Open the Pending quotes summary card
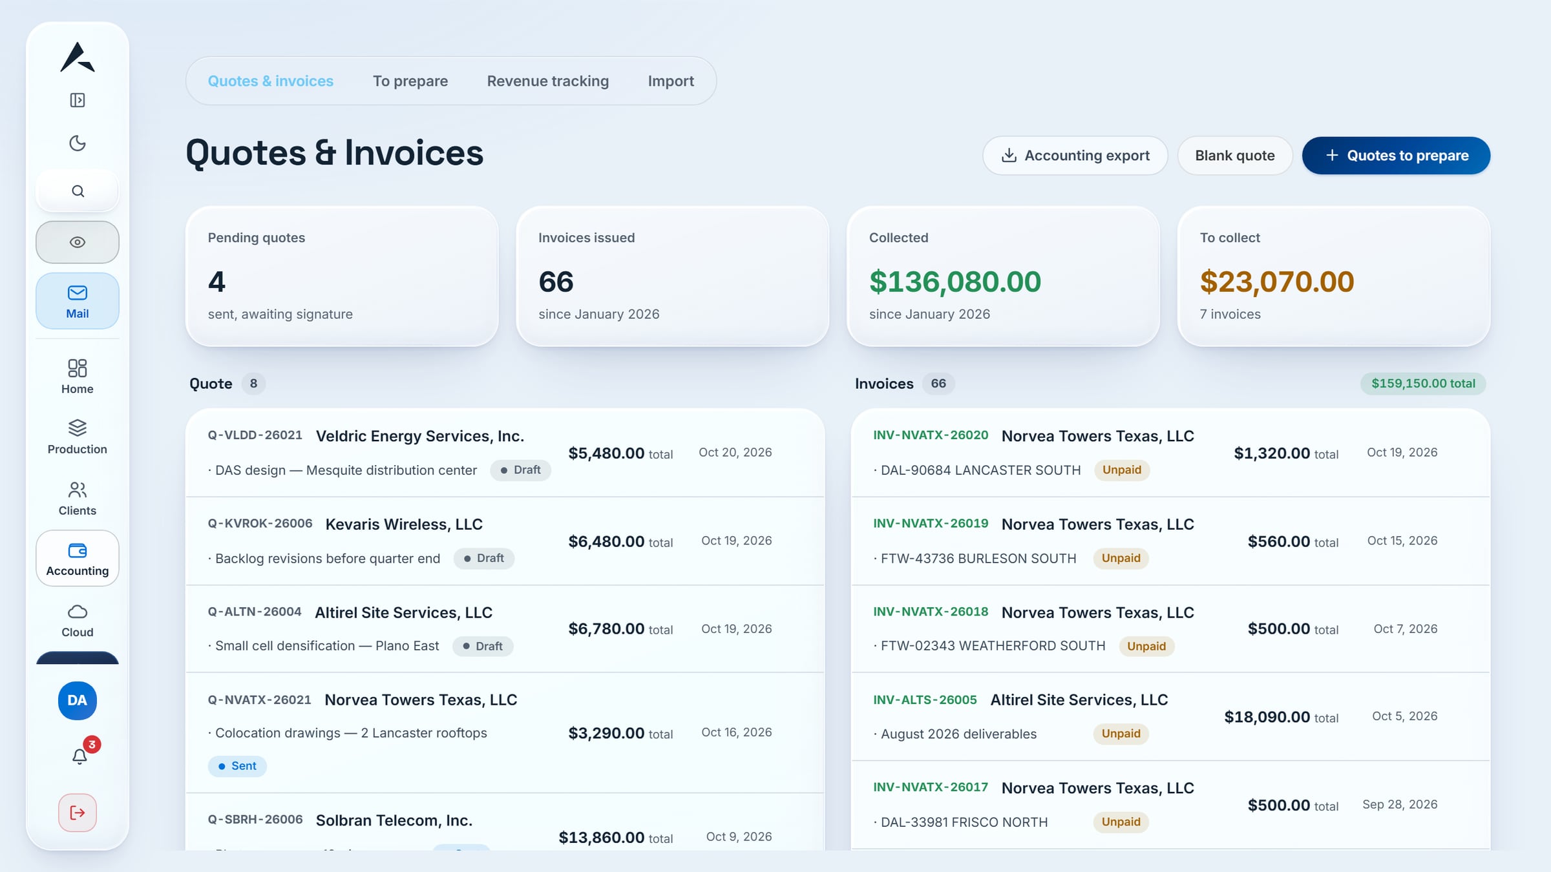 [342, 276]
